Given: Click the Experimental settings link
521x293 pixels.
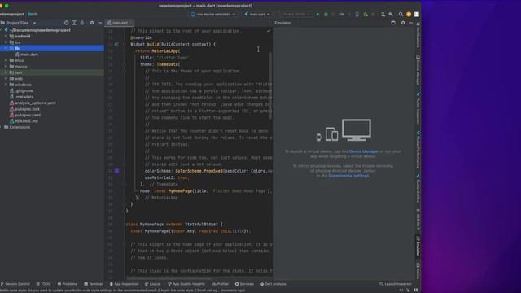Looking at the screenshot, I should point(348,176).
